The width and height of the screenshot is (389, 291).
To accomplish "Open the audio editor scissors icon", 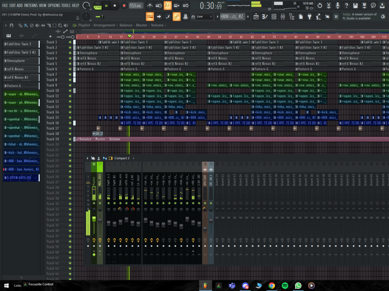I will pos(329,5).
